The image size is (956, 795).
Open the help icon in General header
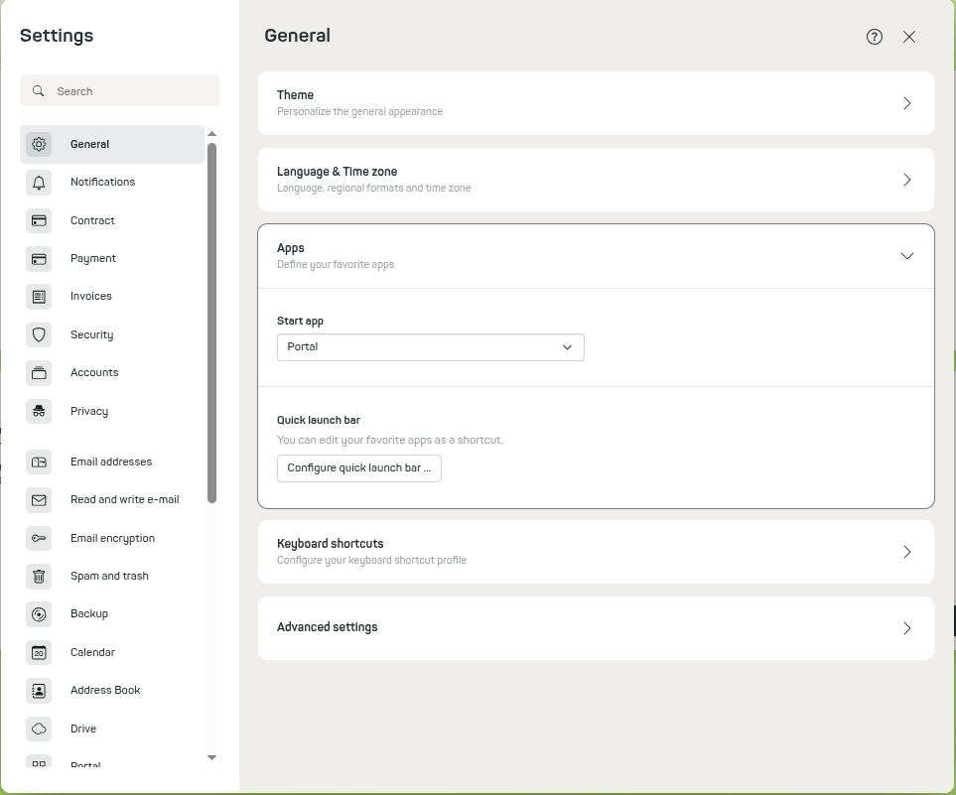pyautogui.click(x=875, y=37)
